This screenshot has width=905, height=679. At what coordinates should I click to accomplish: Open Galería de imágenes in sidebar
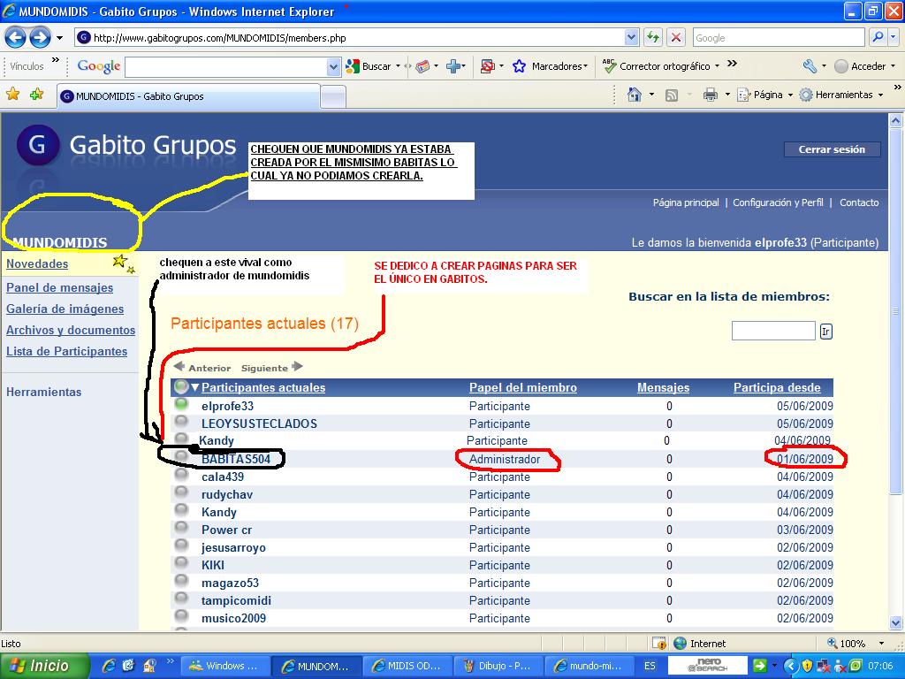pos(65,309)
